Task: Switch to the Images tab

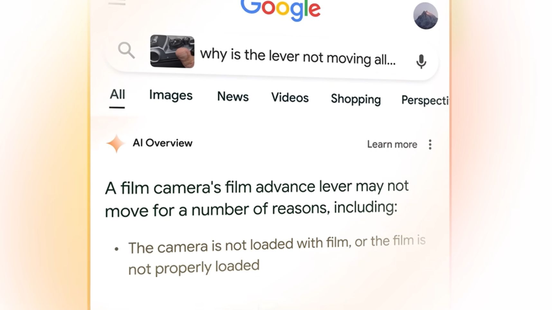Action: [171, 95]
